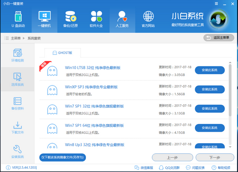The width and height of the screenshot is (238, 172).
Task: Go back with 上一步 button
Action: point(173,157)
